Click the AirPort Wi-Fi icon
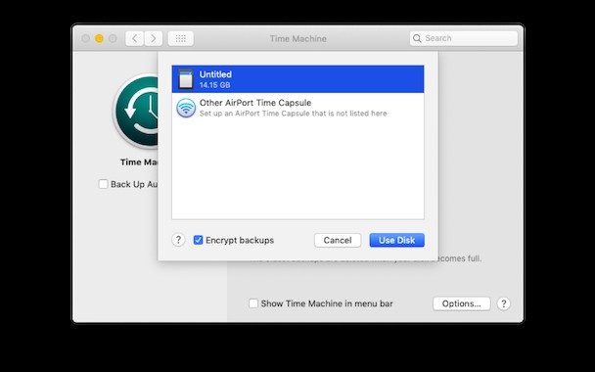This screenshot has width=595, height=372. 186,108
